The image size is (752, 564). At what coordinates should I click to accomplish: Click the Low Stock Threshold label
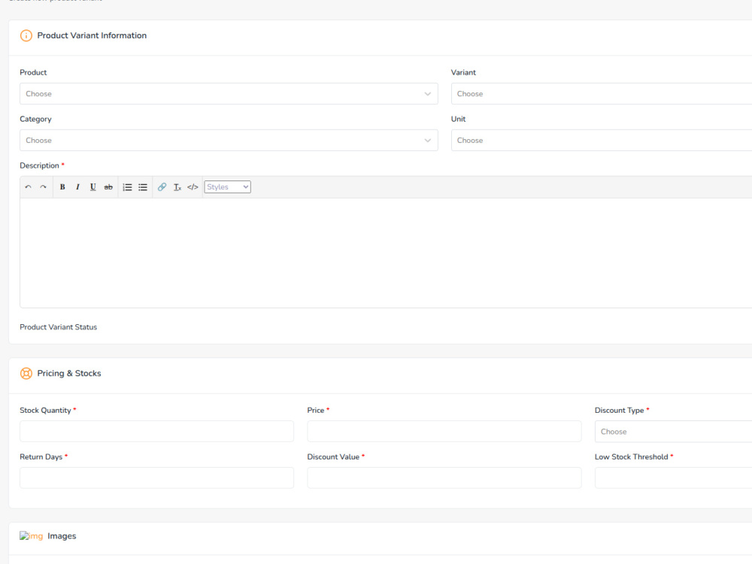point(631,456)
